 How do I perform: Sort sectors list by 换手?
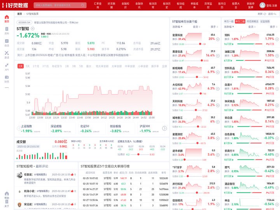point(273,27)
